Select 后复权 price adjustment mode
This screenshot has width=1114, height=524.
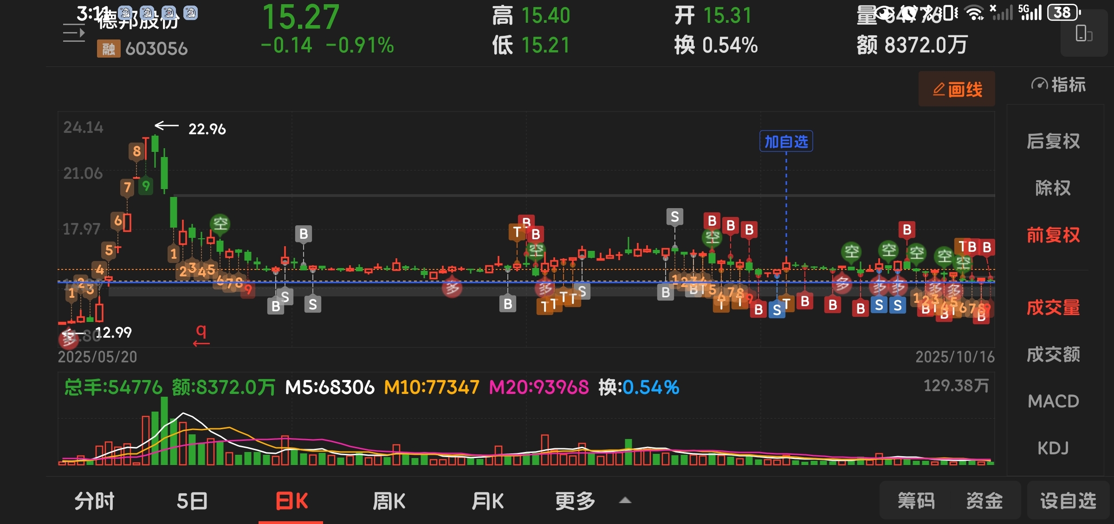[x=1053, y=141]
